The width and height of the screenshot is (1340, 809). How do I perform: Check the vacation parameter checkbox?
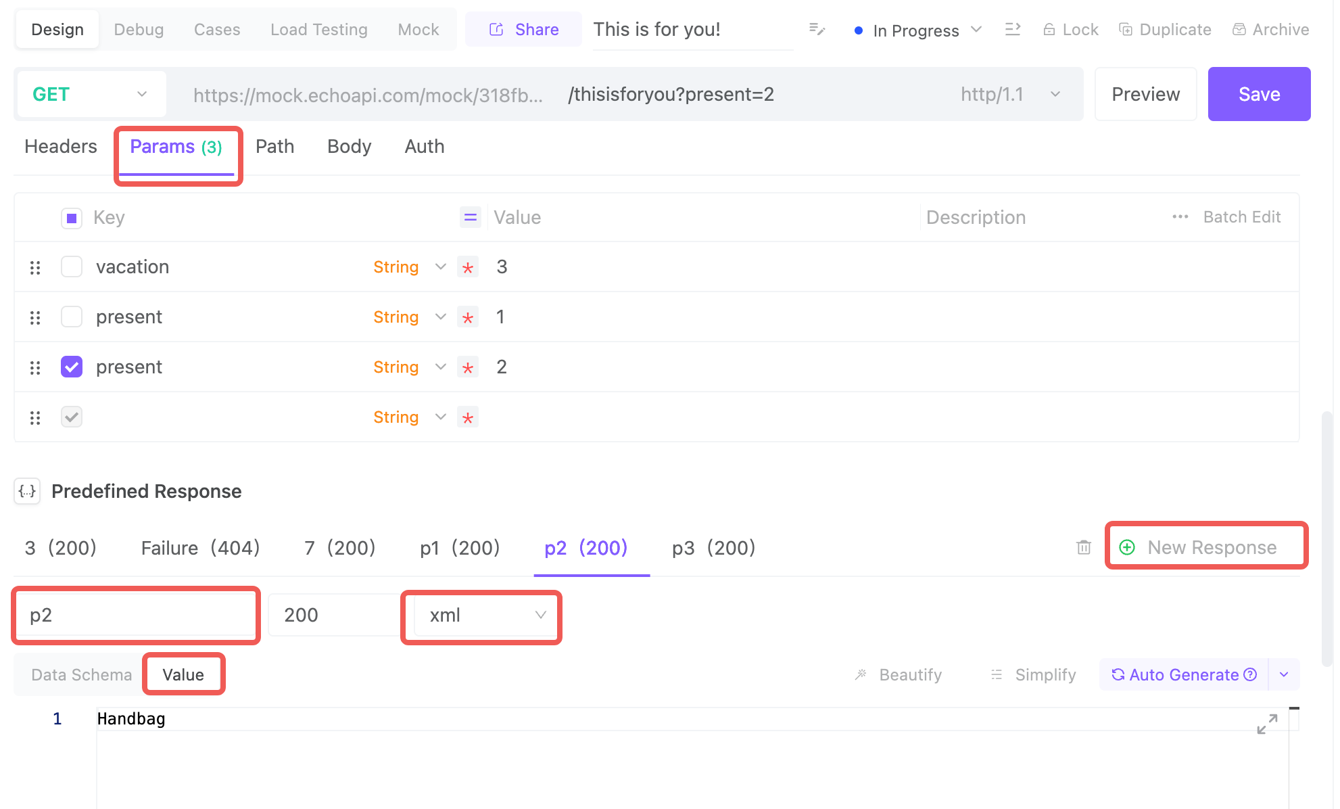click(72, 267)
